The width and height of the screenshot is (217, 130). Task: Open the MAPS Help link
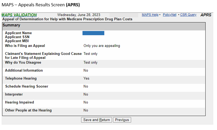(150, 15)
